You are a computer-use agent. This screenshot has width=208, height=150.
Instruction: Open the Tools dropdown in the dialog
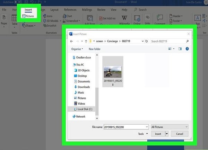pos(142,134)
